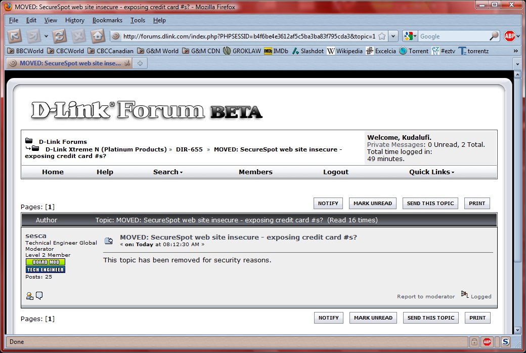Close the MOVED: SecureSpot tab

pyautogui.click(x=127, y=63)
